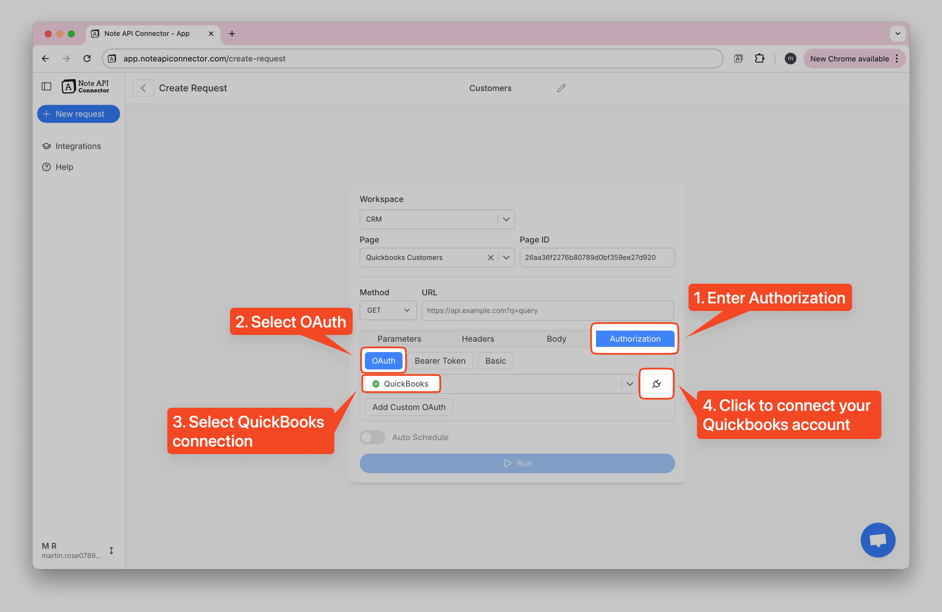Screen dimensions: 942x612
Task: Clear the Quickbooks Customers page selection
Action: point(490,257)
